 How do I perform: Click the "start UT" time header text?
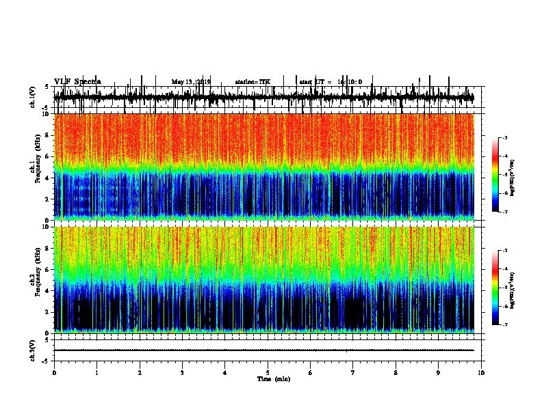(x=331, y=82)
